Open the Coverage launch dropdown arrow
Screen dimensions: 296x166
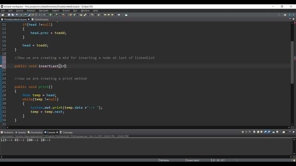[x=67, y=15]
